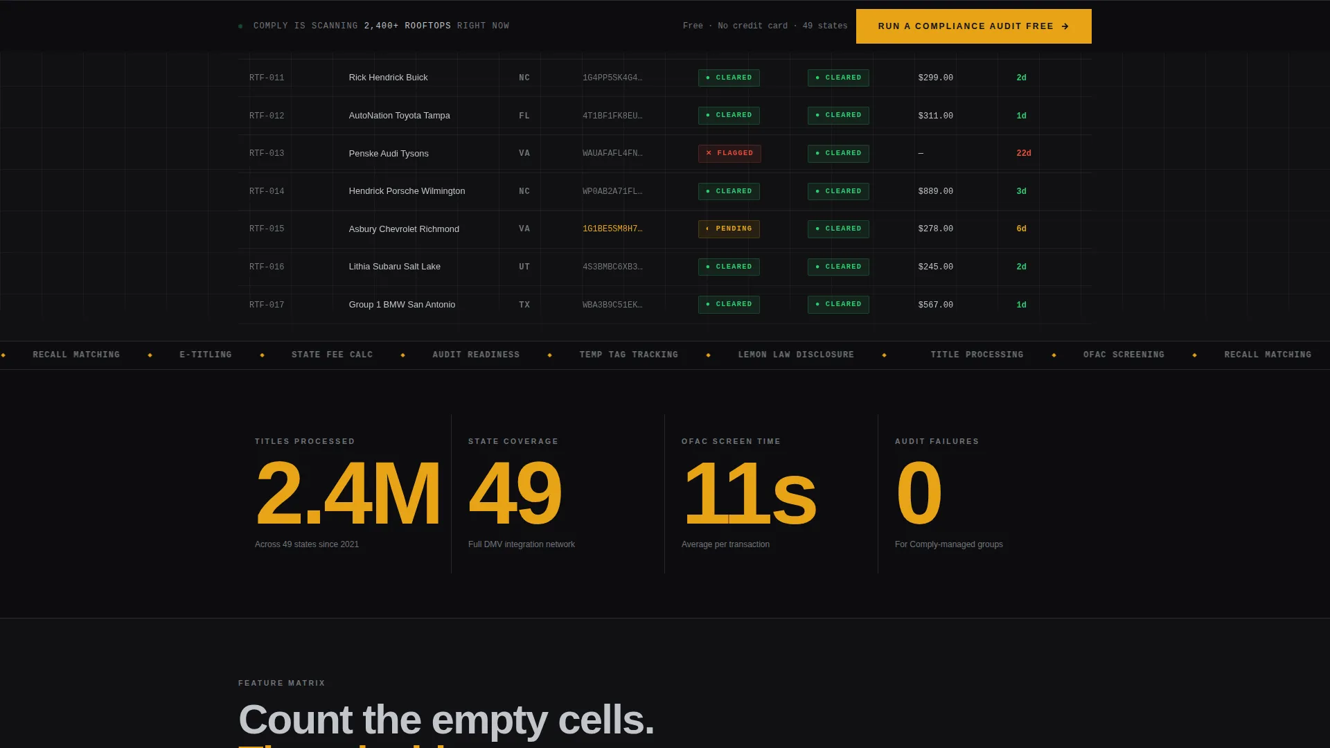Click the 2.4M titles processed stat
Screen dimensions: 1330x748
(348, 493)
